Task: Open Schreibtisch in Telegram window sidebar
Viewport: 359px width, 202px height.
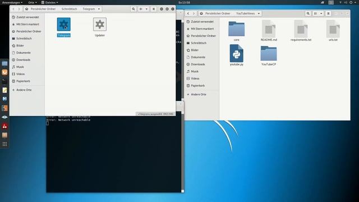Action: click(27, 39)
